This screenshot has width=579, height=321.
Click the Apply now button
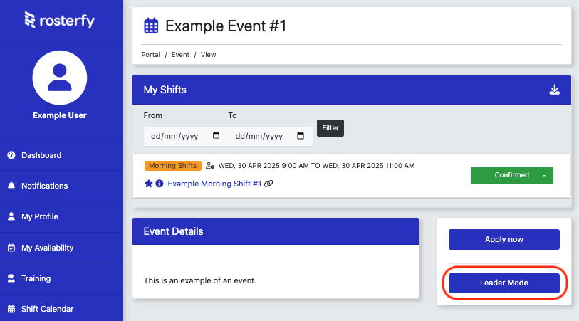click(504, 239)
